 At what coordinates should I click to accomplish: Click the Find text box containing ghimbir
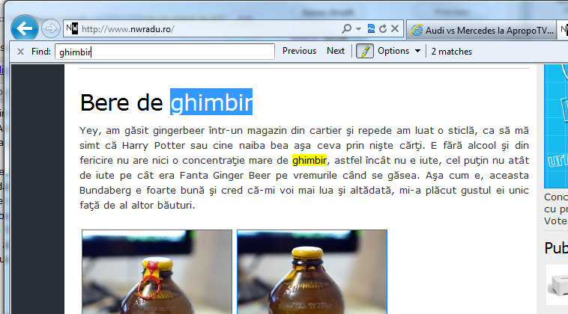click(165, 52)
